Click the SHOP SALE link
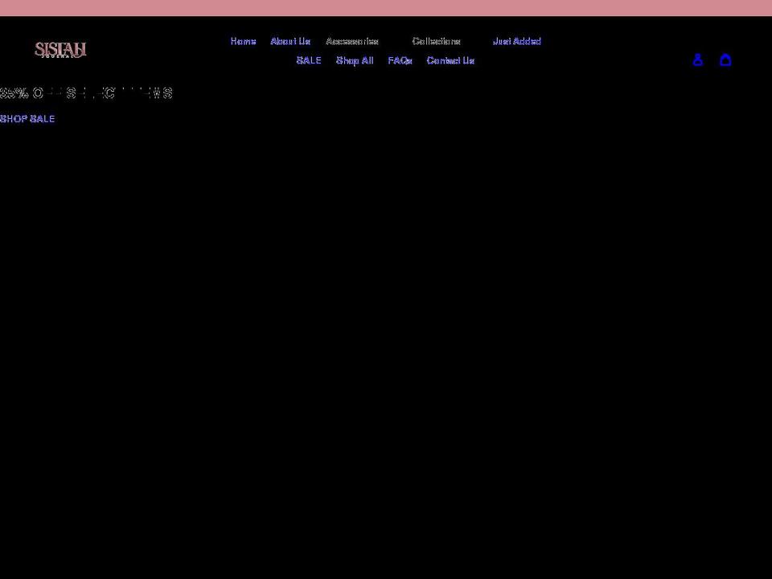This screenshot has height=579, width=772. 27,119
